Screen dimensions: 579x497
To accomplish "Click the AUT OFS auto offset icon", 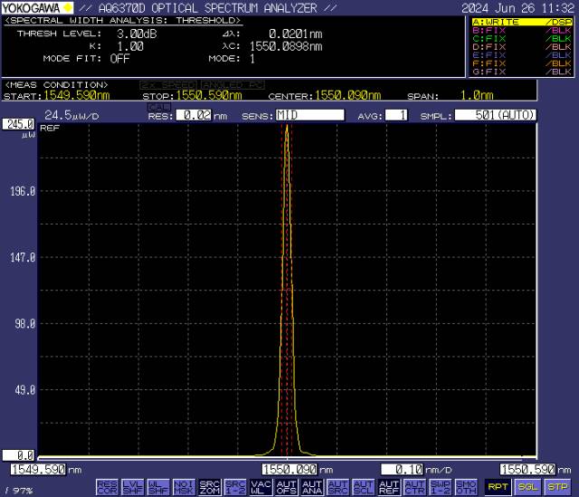I will pyautogui.click(x=287, y=487).
